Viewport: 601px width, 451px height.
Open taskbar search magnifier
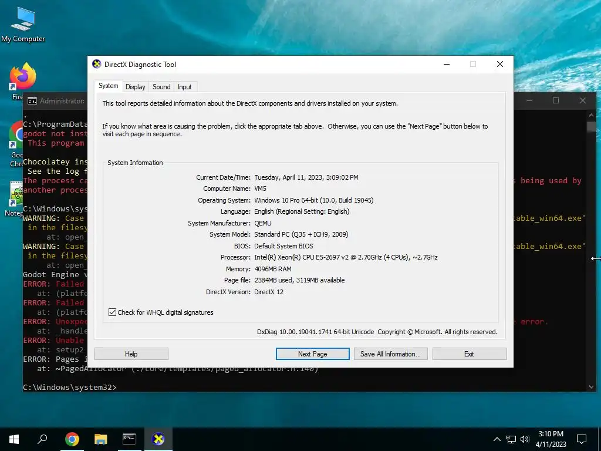pos(42,439)
